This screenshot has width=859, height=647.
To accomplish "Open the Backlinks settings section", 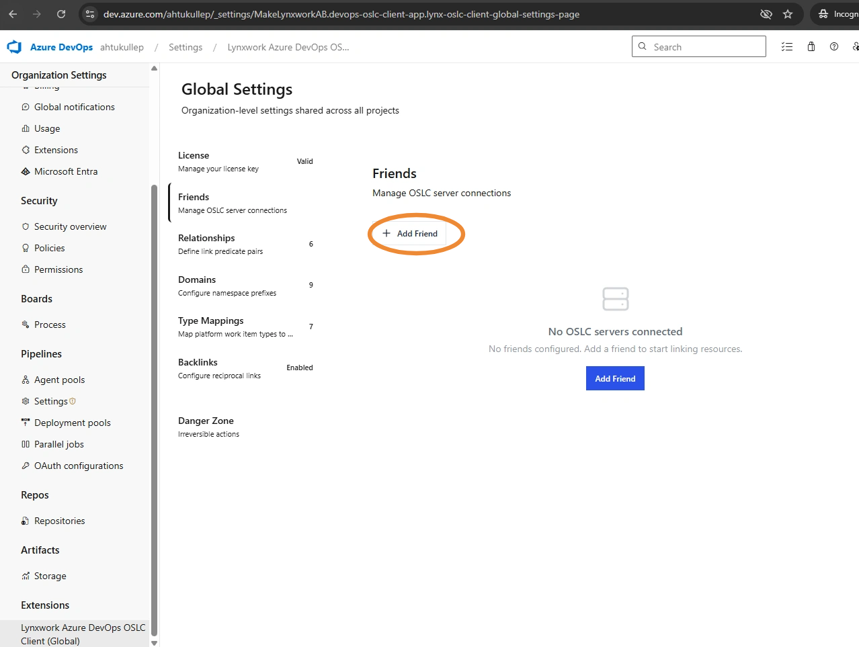I will tap(245, 368).
